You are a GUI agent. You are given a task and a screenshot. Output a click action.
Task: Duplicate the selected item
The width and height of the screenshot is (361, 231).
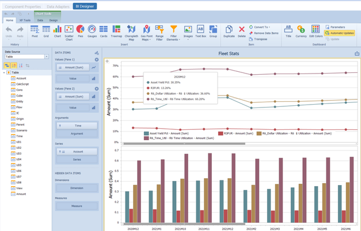(229, 32)
